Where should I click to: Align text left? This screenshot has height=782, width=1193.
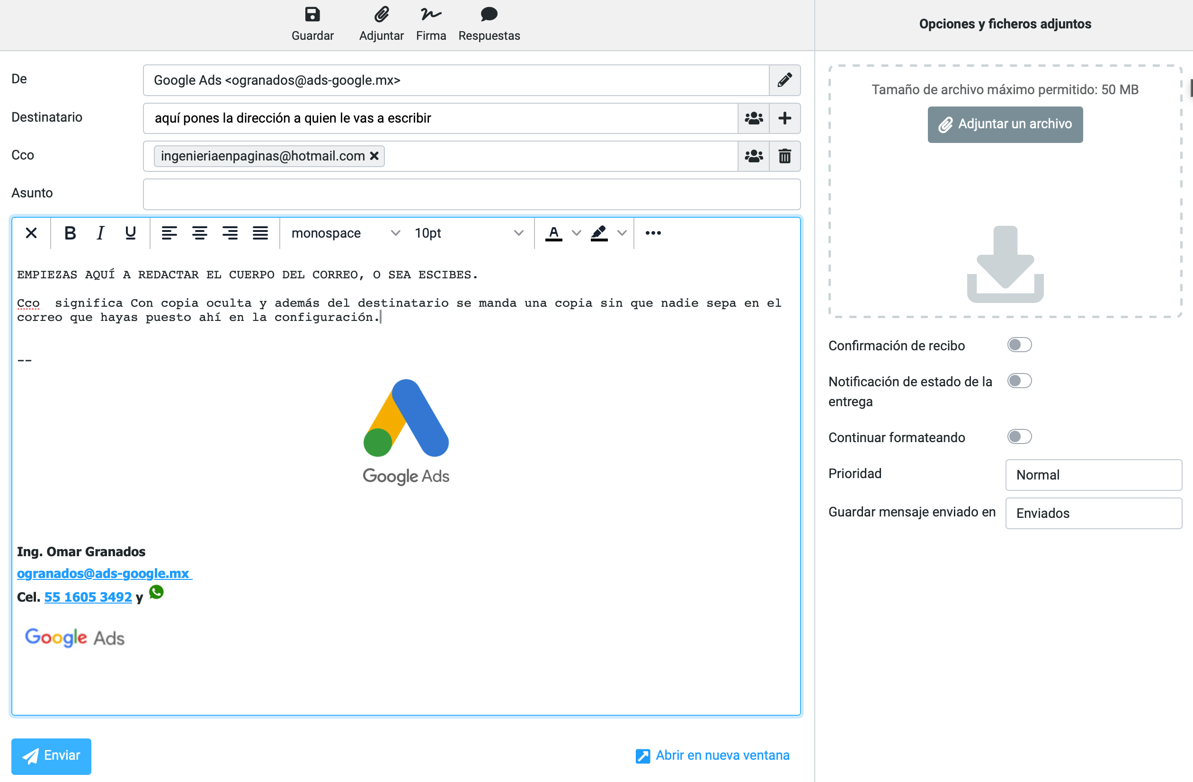click(169, 233)
